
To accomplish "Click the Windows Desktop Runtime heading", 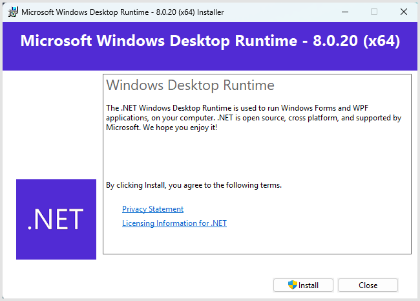I will click(190, 85).
